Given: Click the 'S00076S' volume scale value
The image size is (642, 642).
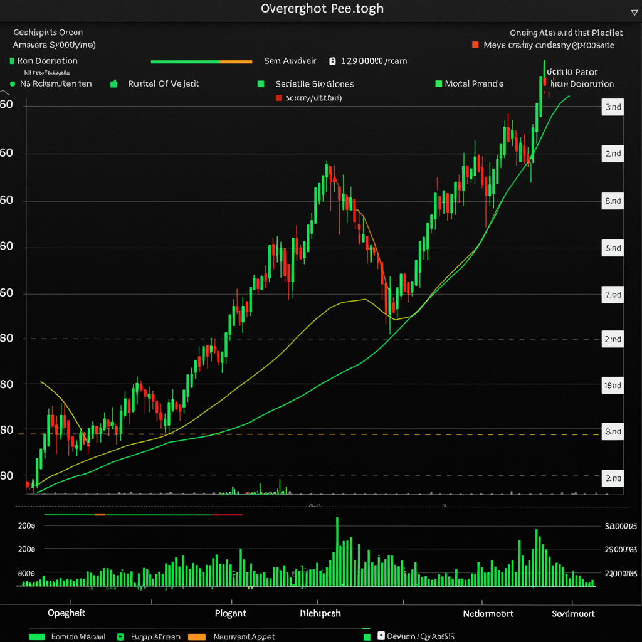Looking at the screenshot, I should coord(621,526).
